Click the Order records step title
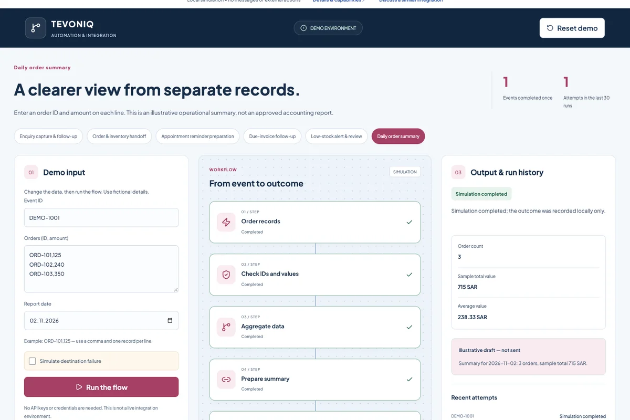Image resolution: width=630 pixels, height=420 pixels. [260, 221]
